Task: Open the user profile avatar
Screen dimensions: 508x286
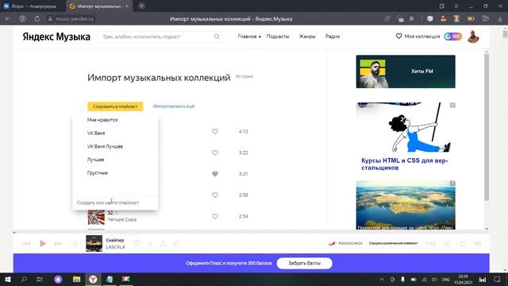Action: (473, 37)
